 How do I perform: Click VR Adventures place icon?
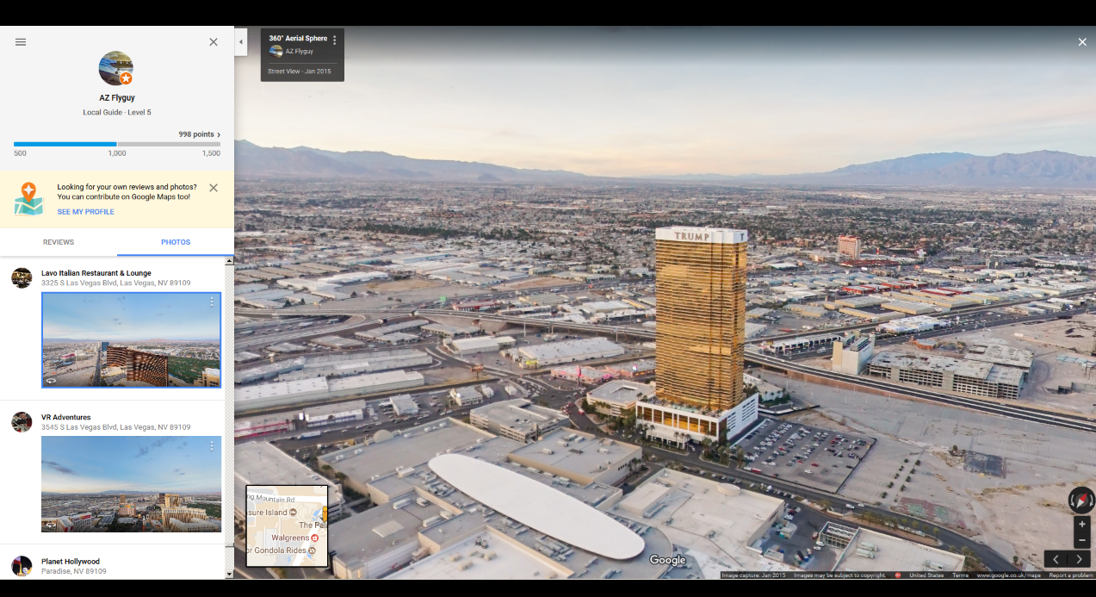tap(22, 421)
